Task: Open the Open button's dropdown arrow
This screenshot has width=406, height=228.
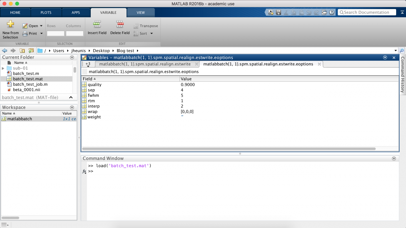Action: click(41, 26)
